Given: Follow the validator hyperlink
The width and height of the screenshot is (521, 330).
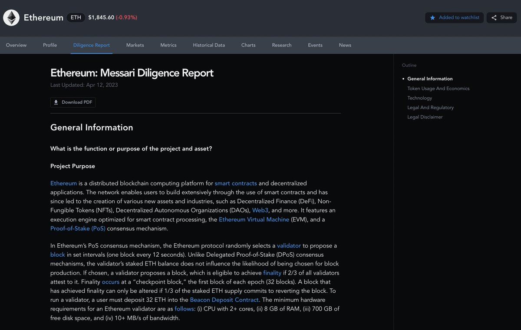Looking at the screenshot, I should (x=289, y=246).
